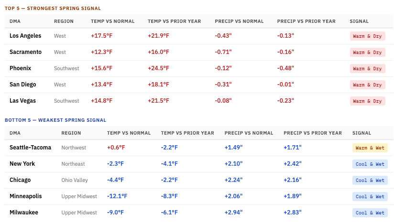Click REGION header in Bottom 5 table
394x223 pixels.
point(71,133)
